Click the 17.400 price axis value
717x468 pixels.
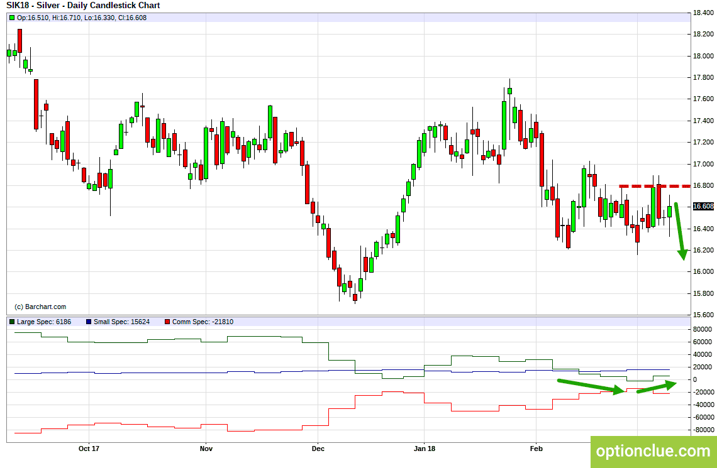703,121
